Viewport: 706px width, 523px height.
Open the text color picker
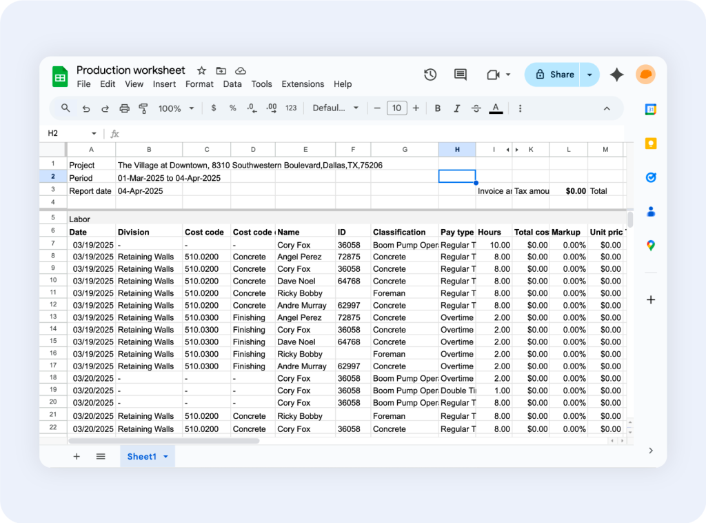coord(495,108)
